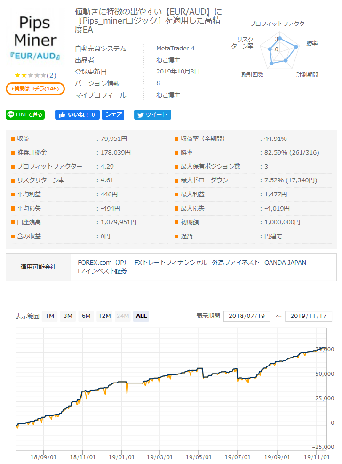
Task: Open 外為ファイネスト broker link
Action: (236, 263)
